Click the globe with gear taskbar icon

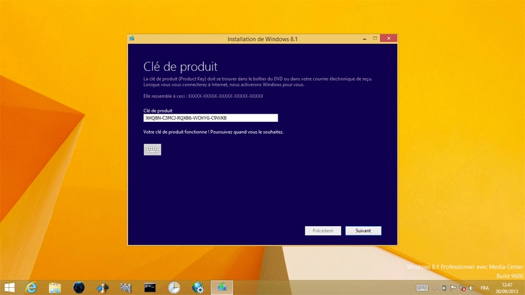198,287
